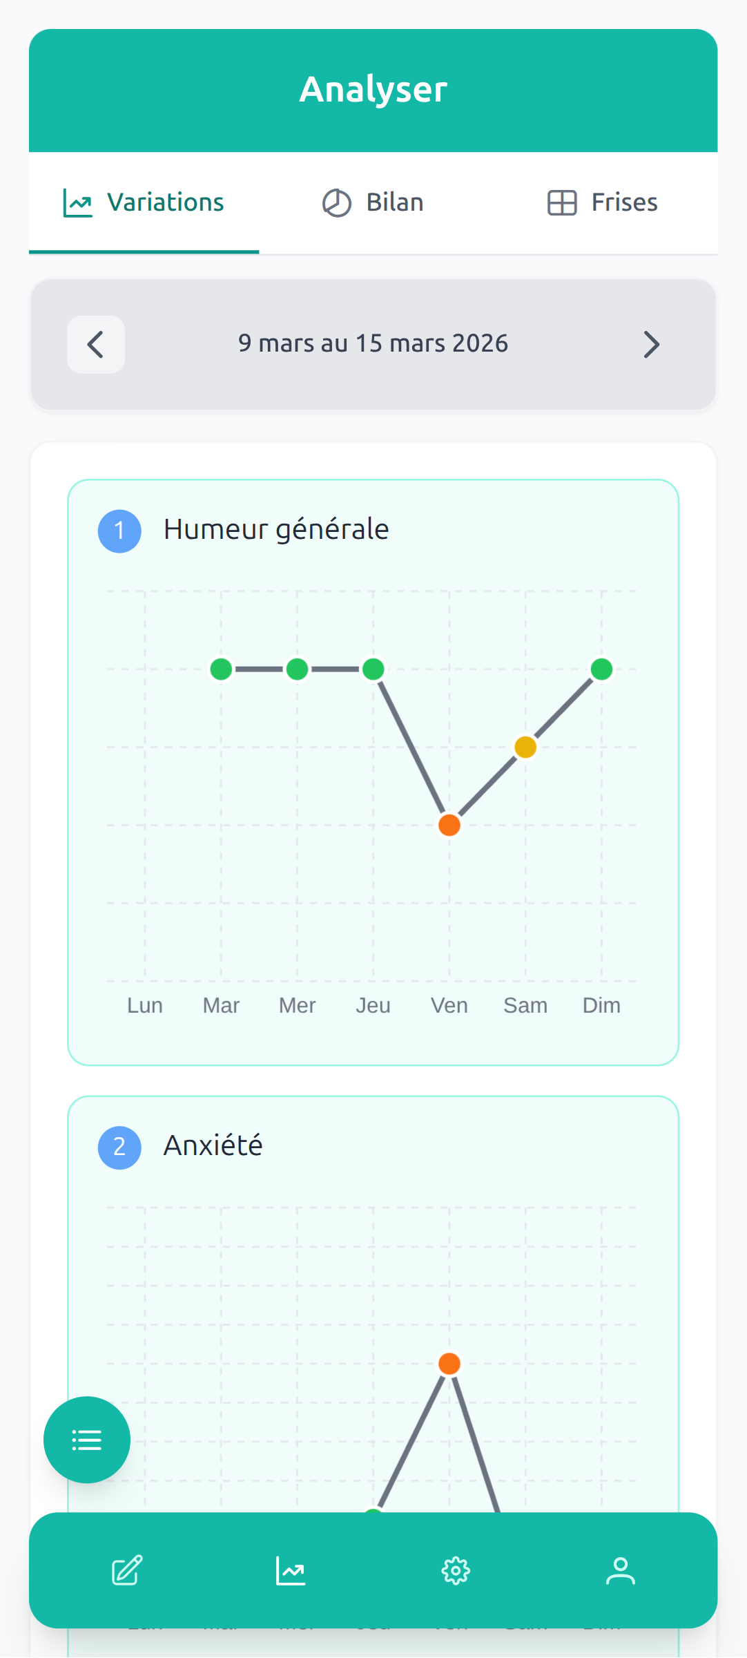The image size is (747, 1658).
Task: Open the floating list menu button
Action: point(86,1440)
